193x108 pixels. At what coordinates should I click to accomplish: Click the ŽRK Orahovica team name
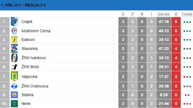tap(35, 86)
